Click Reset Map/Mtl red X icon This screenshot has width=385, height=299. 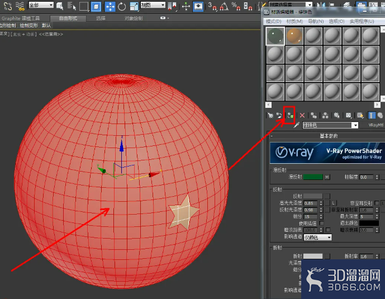(x=302, y=115)
